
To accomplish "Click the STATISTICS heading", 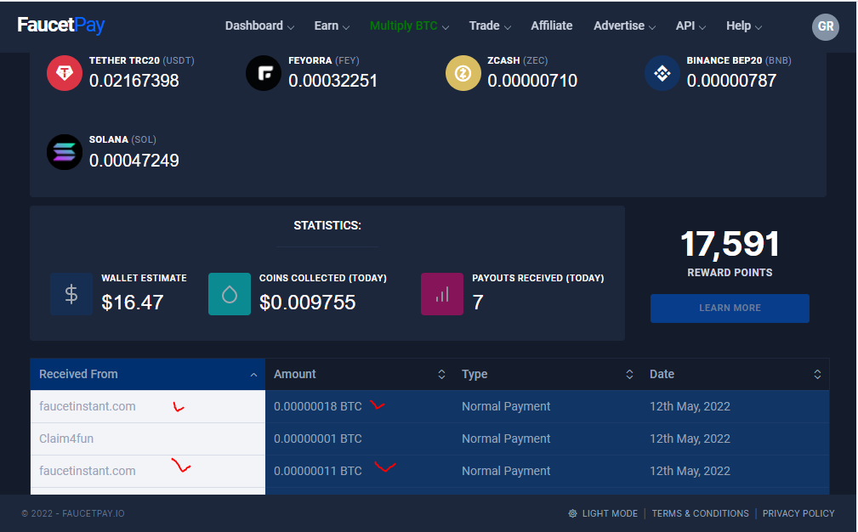I will [327, 225].
